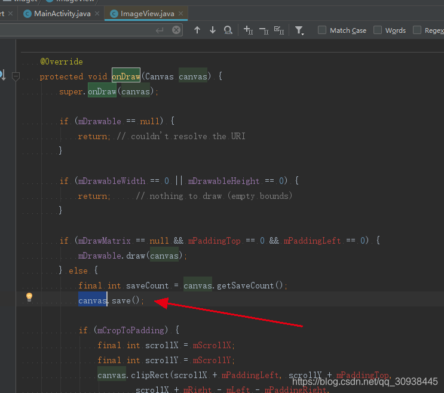The height and width of the screenshot is (393, 444).
Task: Click mDrawableHeight in the condition
Action: click(x=223, y=181)
